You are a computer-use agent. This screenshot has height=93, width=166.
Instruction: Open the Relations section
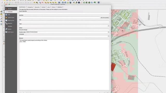point(11,23)
